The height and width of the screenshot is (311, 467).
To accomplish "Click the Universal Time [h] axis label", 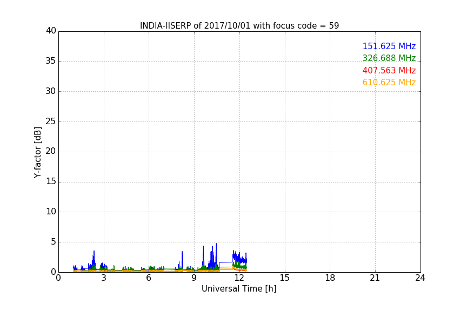I will (239, 289).
